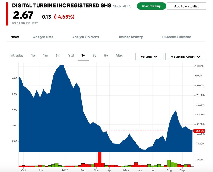Image resolution: width=213 pixels, height=172 pixels.
Task: Choose the 1m chart period
Action: click(x=45, y=56)
